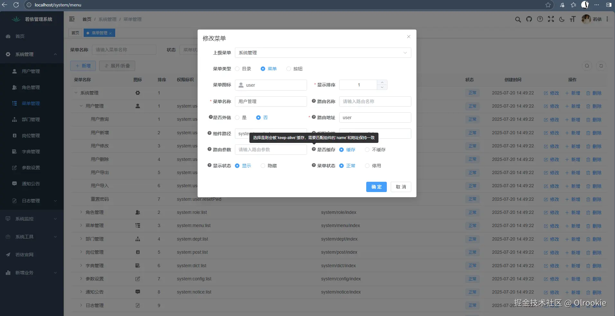
Task: Enter fullscreen using the fullscreen icon
Action: (x=551, y=19)
